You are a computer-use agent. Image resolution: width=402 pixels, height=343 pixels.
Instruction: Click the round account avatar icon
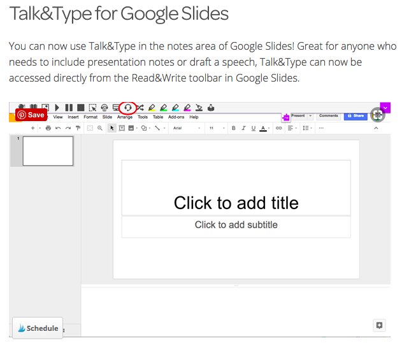(378, 115)
